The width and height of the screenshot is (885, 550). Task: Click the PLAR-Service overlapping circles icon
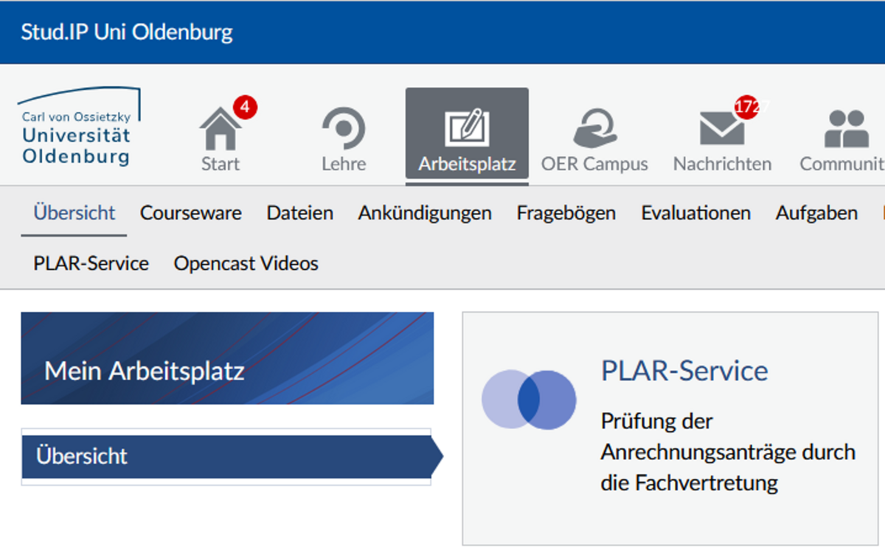pyautogui.click(x=529, y=400)
